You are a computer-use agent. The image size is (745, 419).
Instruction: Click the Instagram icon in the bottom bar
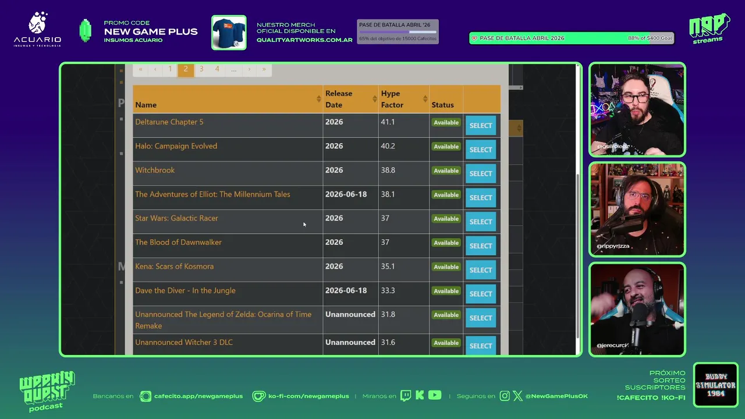[x=505, y=396]
